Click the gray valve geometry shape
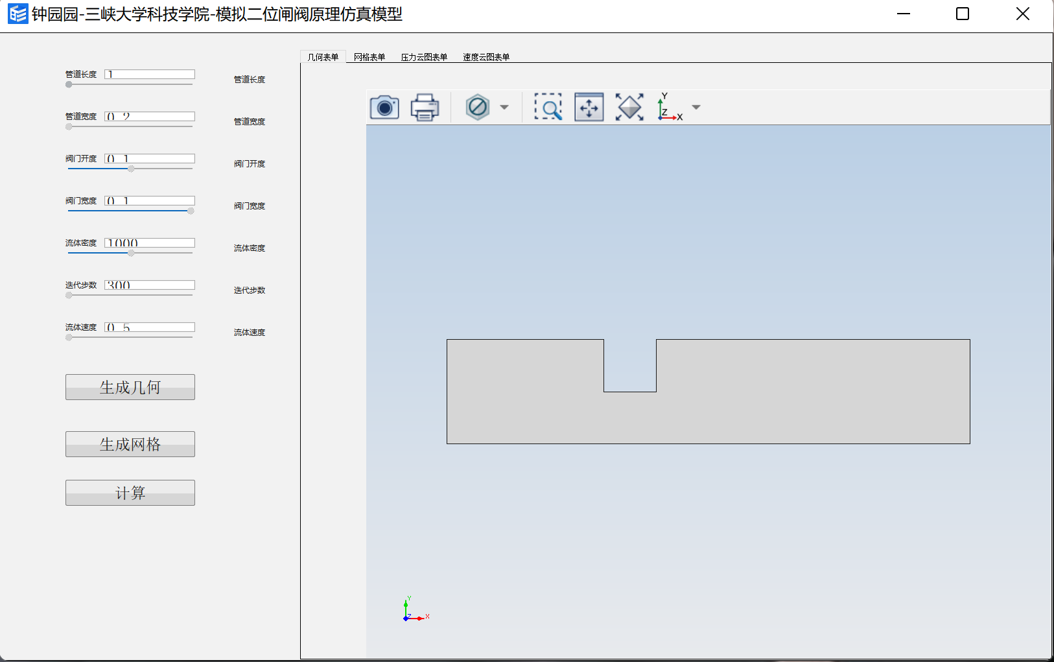The height and width of the screenshot is (662, 1054). [709, 418]
